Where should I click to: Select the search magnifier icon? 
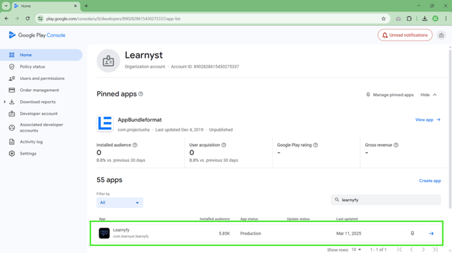point(336,199)
